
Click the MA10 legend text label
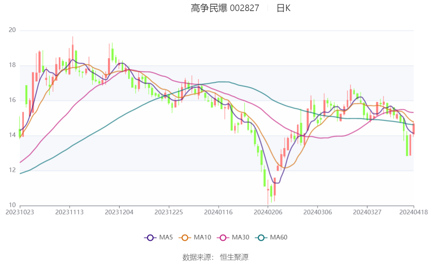point(202,238)
